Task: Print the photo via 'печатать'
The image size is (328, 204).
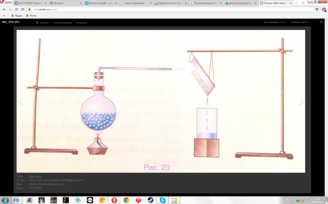Action: coord(81,22)
